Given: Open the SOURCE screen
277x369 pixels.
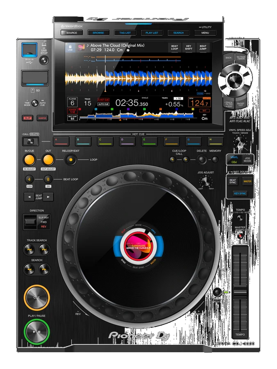Looking at the screenshot, I should point(72,33).
